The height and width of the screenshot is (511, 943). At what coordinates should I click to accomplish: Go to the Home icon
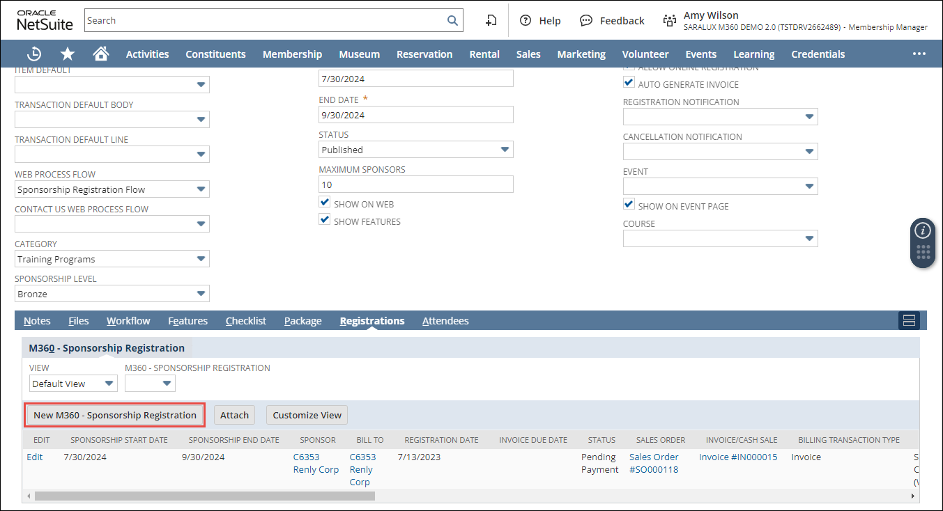101,54
